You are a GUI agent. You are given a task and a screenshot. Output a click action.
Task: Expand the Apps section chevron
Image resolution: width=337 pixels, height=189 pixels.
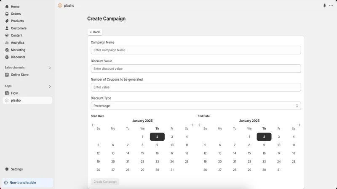[50, 87]
